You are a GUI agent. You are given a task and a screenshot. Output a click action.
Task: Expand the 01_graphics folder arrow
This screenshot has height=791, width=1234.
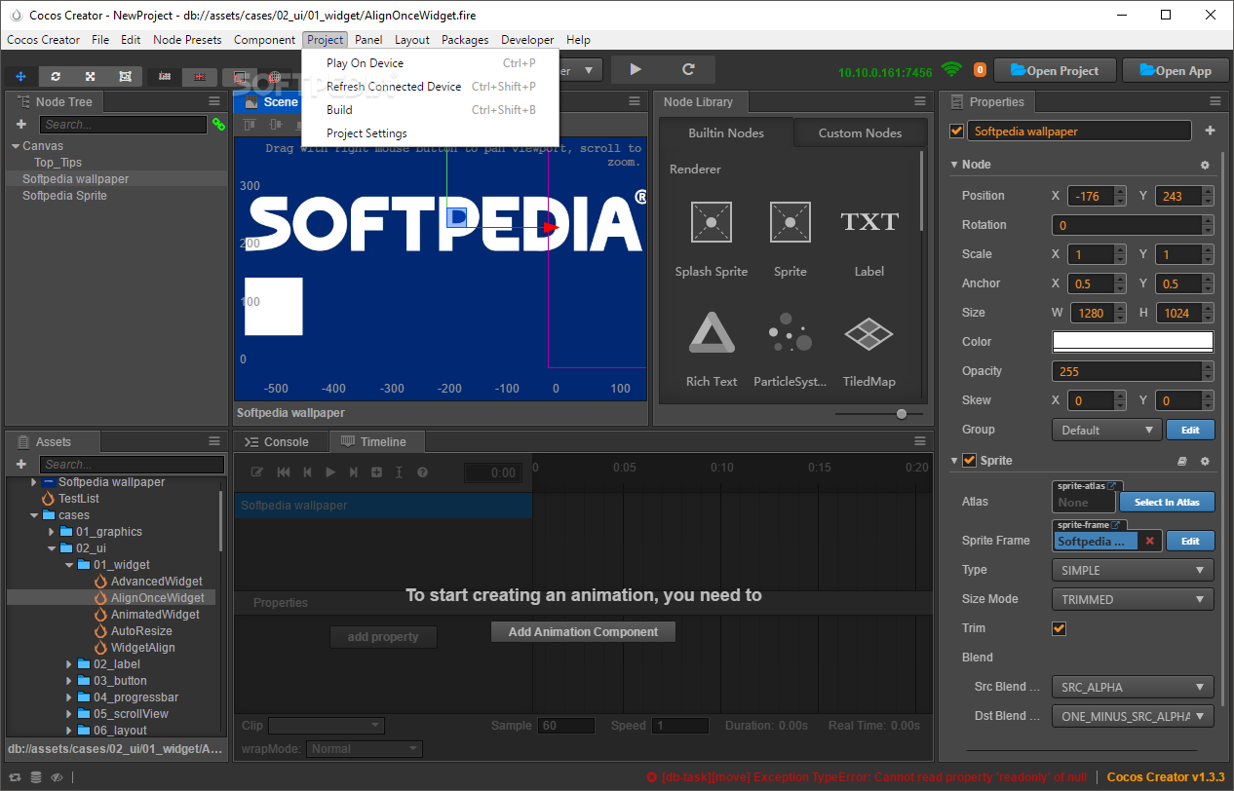pos(53,532)
